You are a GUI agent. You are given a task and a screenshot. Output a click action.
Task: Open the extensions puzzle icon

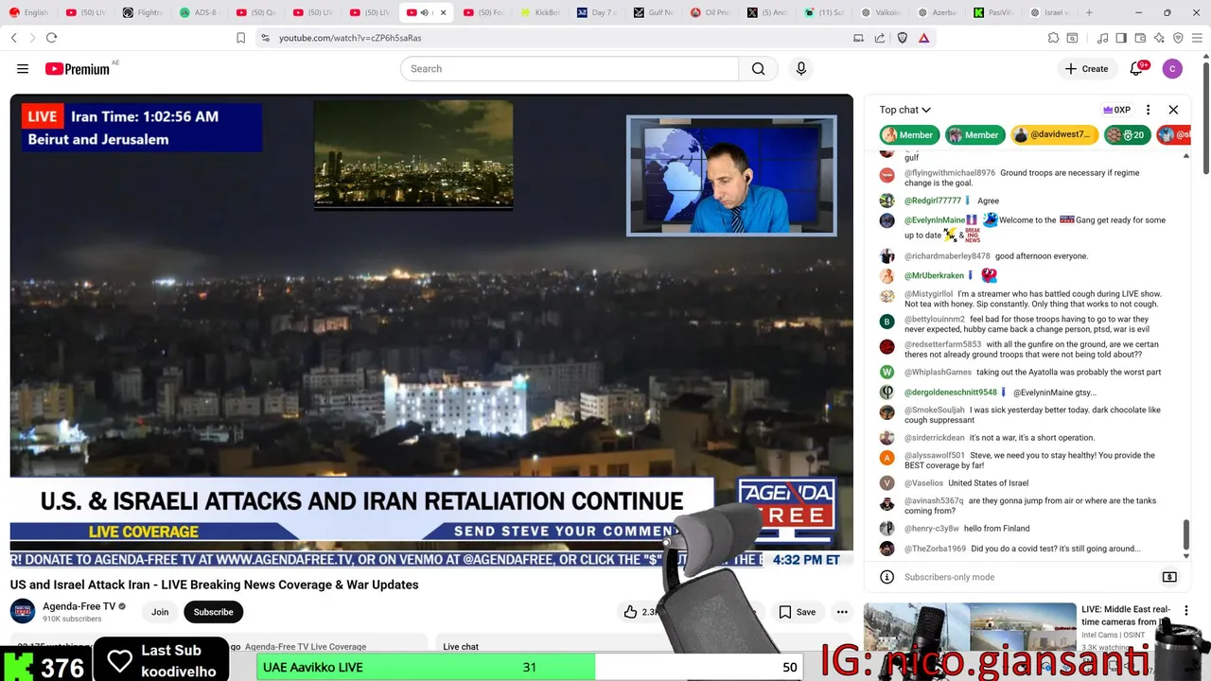click(1053, 38)
